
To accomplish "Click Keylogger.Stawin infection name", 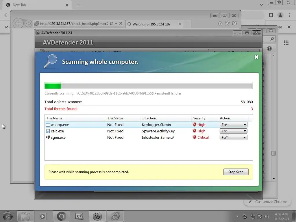I will pyautogui.click(x=156, y=125).
